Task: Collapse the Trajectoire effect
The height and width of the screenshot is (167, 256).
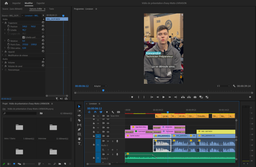Action: [2, 23]
